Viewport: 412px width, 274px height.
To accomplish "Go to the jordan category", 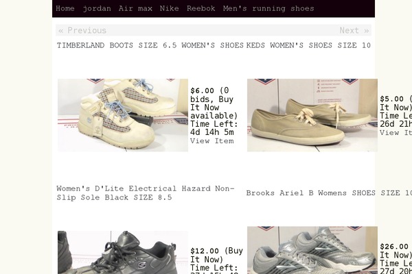I will [97, 8].
